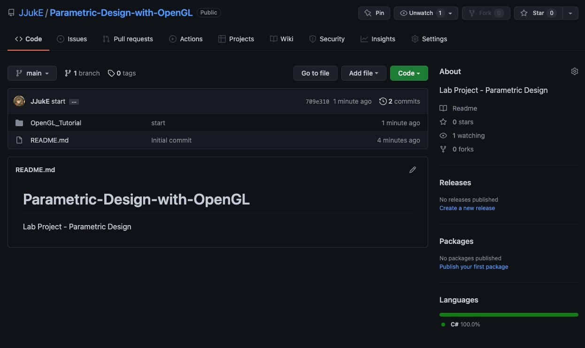Switch to the Code tab
This screenshot has height=348, width=585.
(29, 39)
